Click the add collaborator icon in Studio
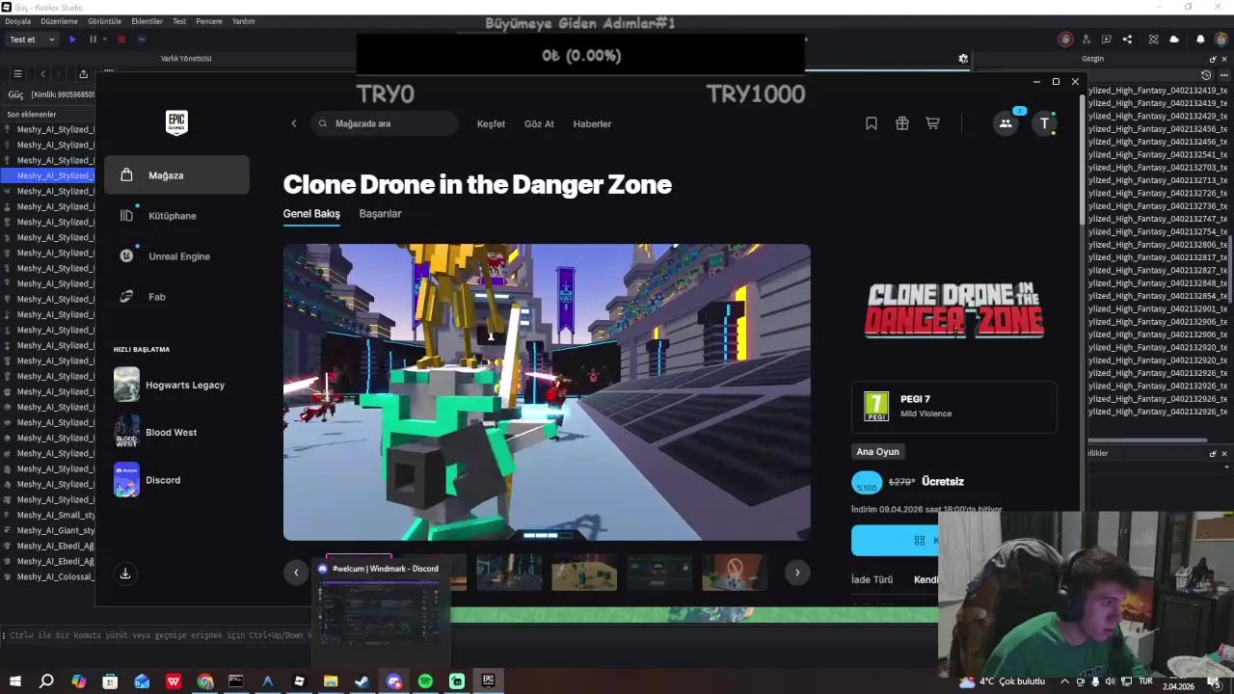 point(1086,40)
